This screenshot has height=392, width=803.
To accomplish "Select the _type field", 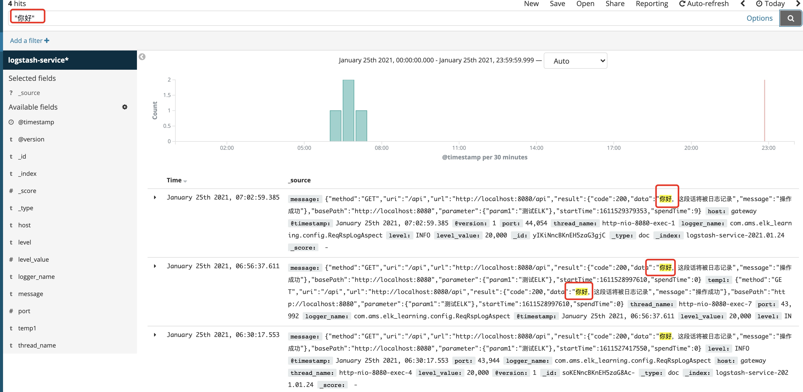I will tap(26, 208).
